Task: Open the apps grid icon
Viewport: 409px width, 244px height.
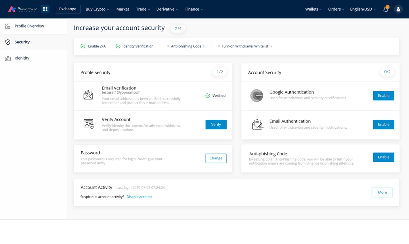Action: click(x=45, y=9)
